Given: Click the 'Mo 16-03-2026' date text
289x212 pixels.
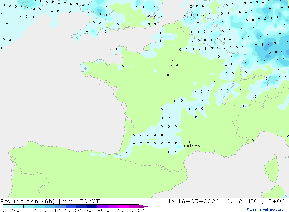Looking at the screenshot, I should click(192, 201).
